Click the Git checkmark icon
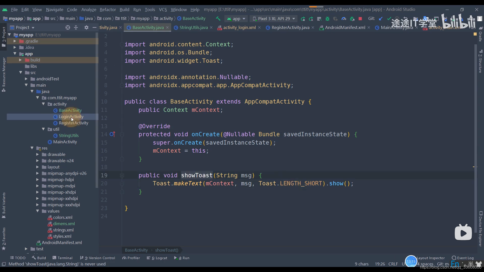484x272 pixels. coord(389,19)
